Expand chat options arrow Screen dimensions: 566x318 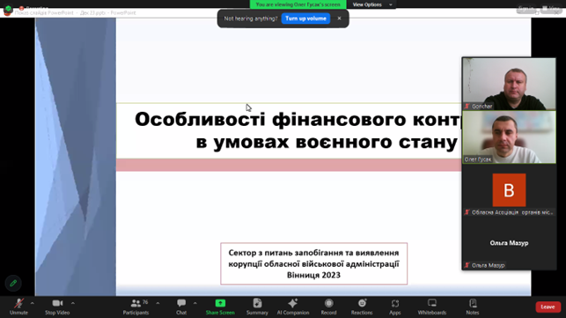195,303
